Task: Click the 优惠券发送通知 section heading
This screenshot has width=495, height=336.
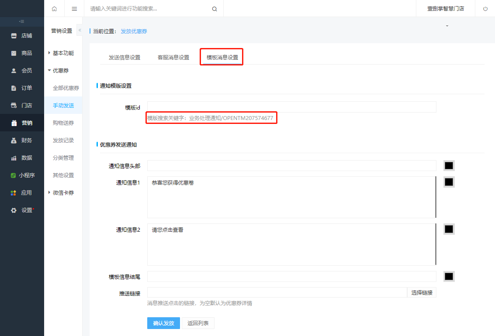Action: (x=118, y=145)
